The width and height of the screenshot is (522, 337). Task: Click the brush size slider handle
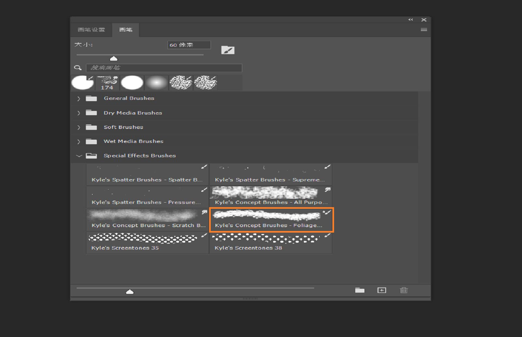[x=114, y=58]
